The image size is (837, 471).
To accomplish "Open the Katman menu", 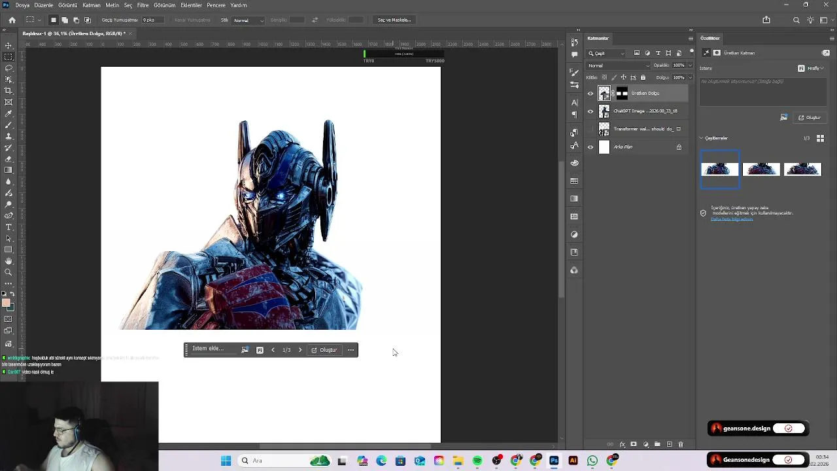I will tap(92, 5).
